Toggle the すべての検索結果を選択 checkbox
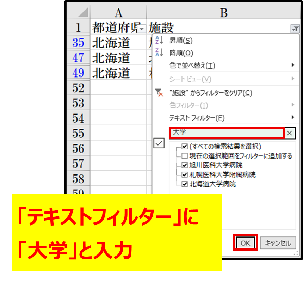Image resolution: width=303 pixels, height=283 pixels. 185,146
